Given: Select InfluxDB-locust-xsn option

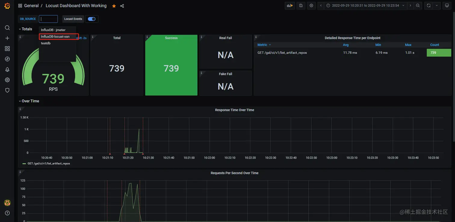Looking at the screenshot, I should tap(57, 36).
